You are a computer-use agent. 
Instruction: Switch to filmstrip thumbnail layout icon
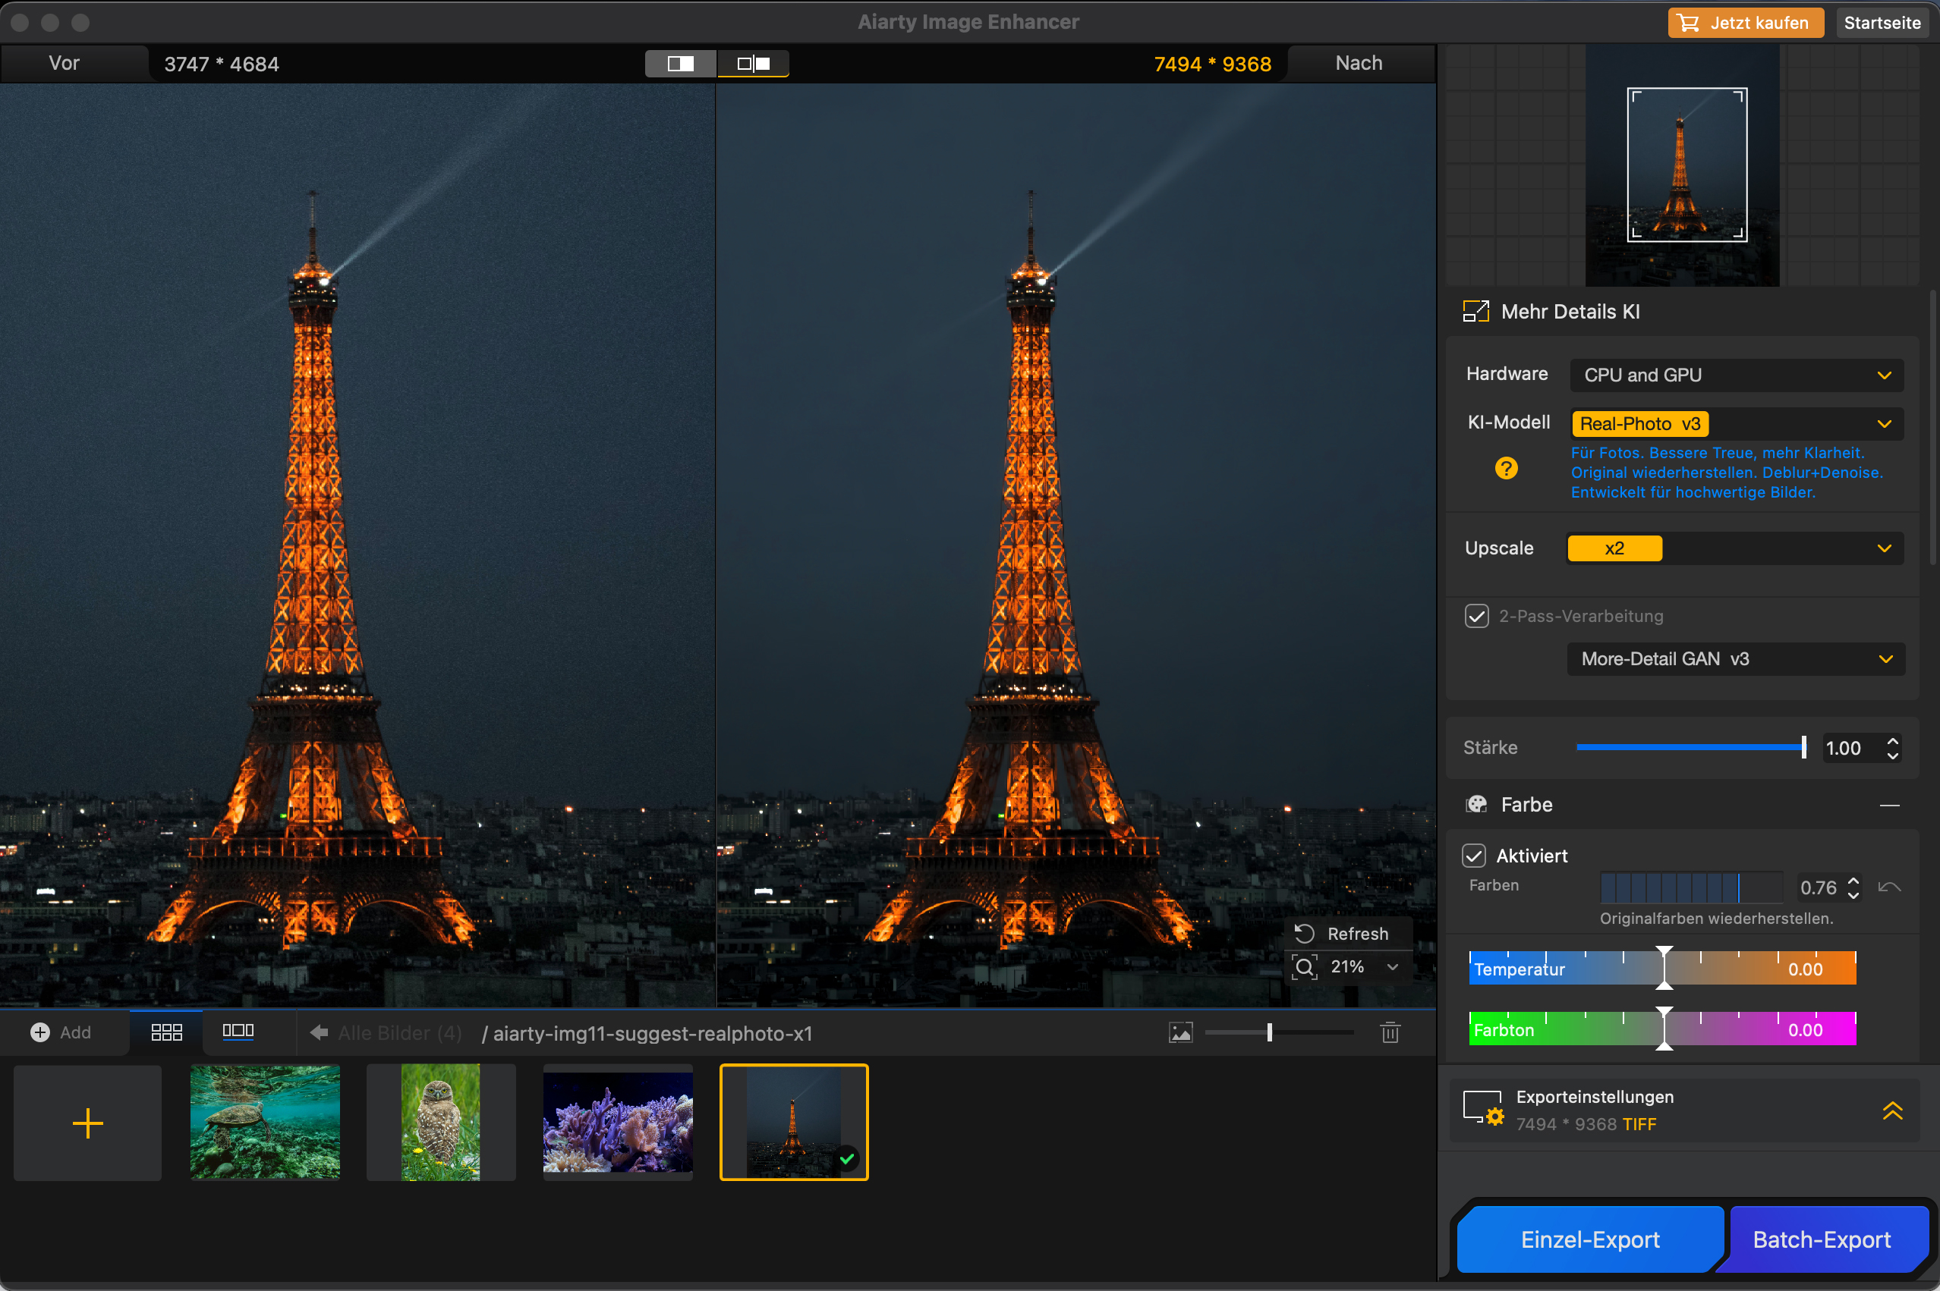[x=238, y=1032]
